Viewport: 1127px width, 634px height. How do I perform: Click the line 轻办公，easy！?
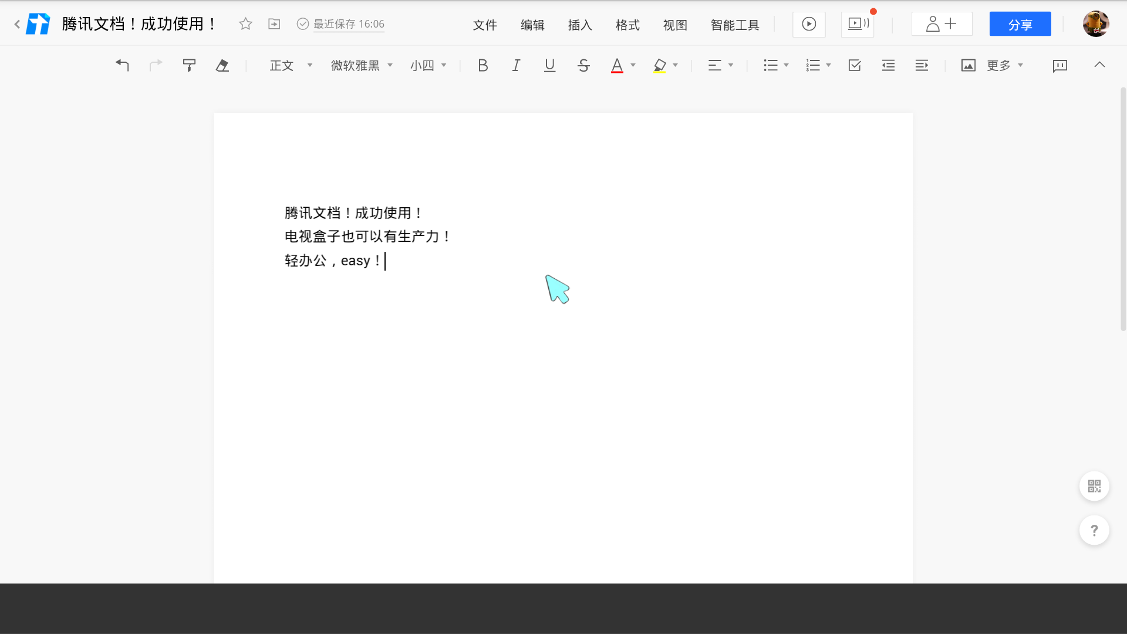tap(333, 261)
